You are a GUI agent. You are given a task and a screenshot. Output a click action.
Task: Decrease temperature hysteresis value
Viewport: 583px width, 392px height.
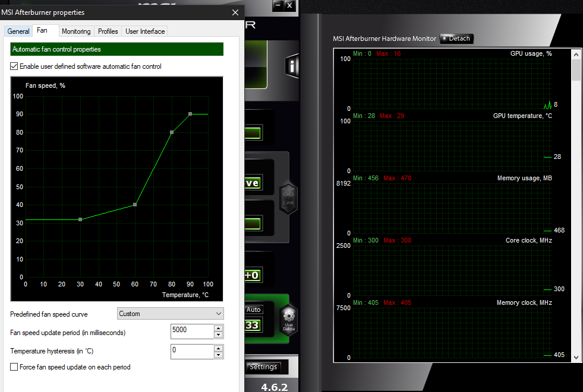219,355
